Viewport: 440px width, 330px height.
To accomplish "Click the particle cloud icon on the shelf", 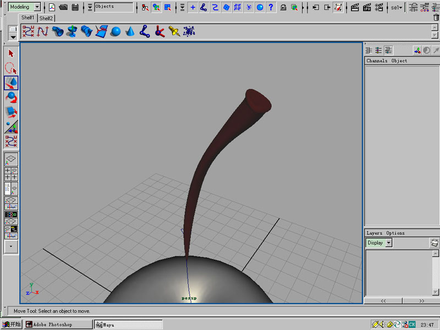I will (x=189, y=31).
